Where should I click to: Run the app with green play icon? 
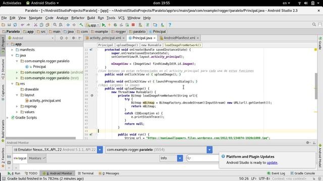pos(103,25)
